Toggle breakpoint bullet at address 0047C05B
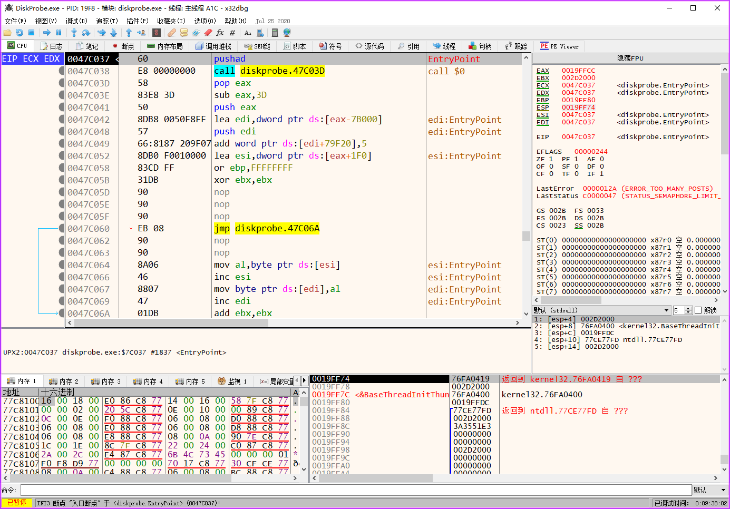Viewport: 730px width, 509px height. pos(62,180)
